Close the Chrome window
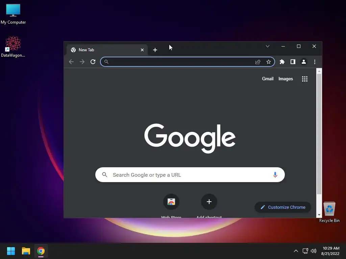 pyautogui.click(x=314, y=46)
